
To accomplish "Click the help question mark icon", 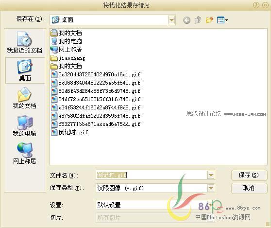I will [x=256, y=5].
